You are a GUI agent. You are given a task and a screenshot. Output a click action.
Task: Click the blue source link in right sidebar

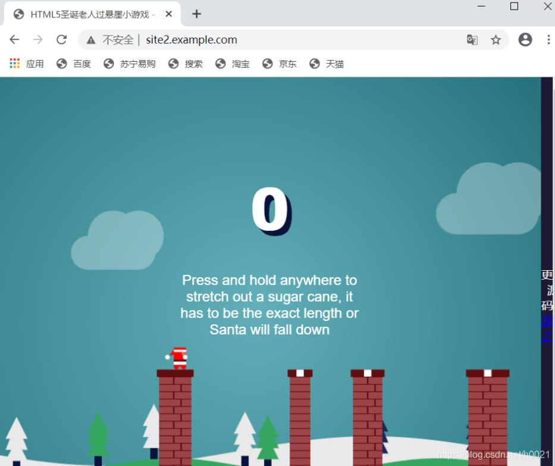[x=547, y=329]
